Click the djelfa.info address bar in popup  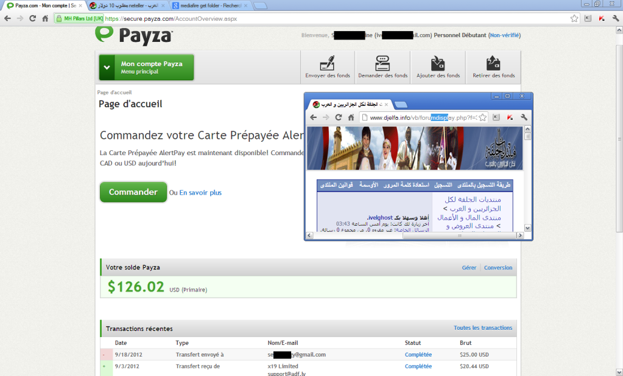423,117
